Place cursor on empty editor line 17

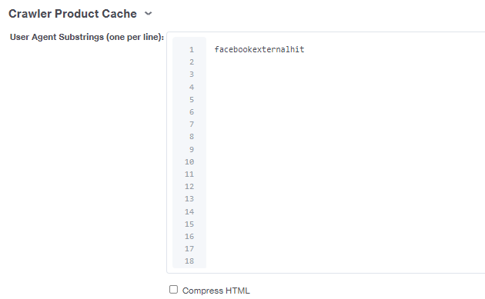tap(346, 248)
